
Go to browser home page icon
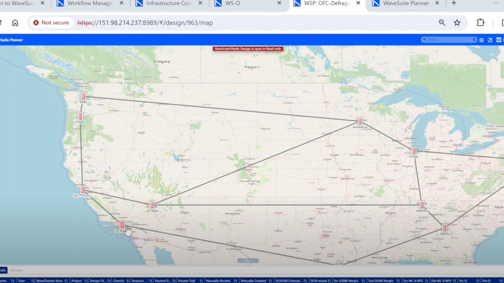15,23
